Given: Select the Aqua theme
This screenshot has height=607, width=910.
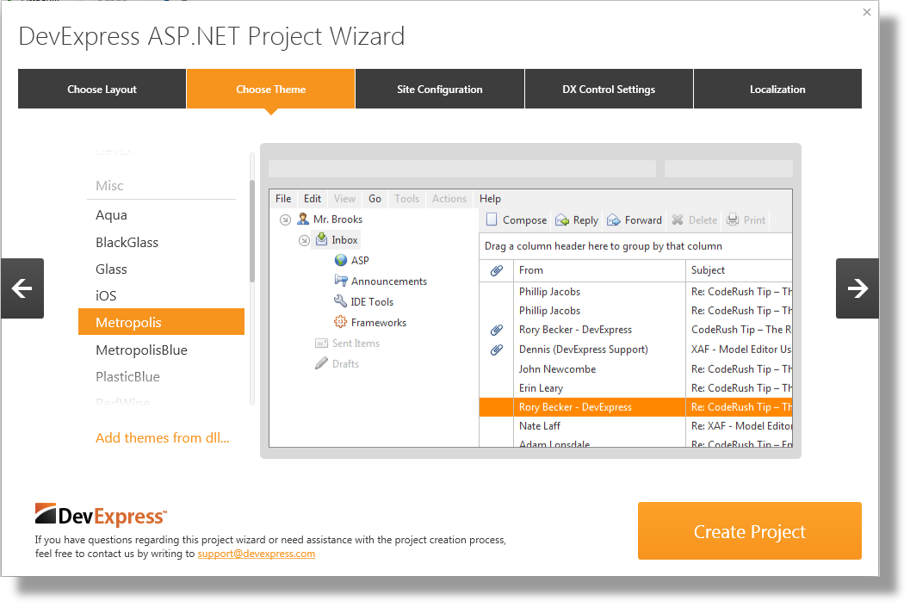Looking at the screenshot, I should (161, 214).
